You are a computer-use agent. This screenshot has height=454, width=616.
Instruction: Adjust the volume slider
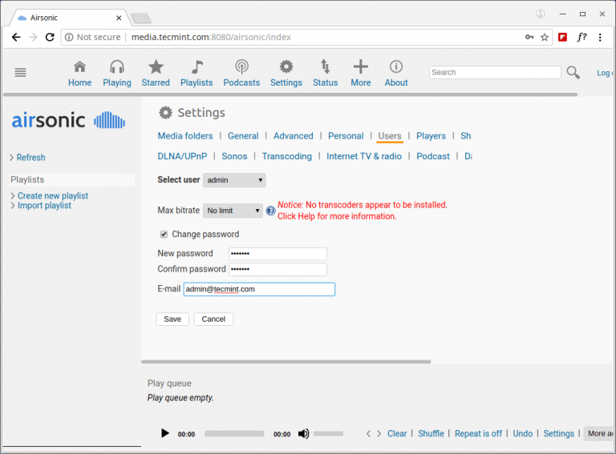tap(328, 434)
